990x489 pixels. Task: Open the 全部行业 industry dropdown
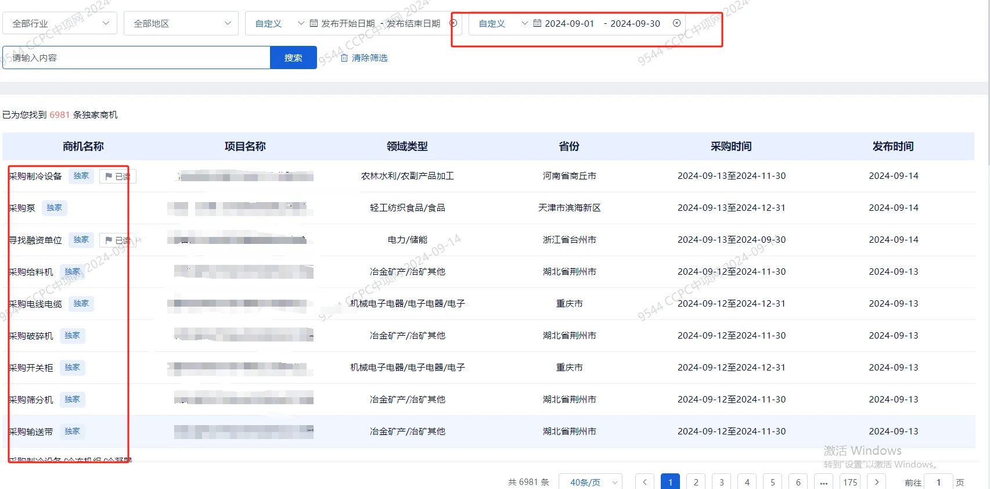click(x=60, y=23)
